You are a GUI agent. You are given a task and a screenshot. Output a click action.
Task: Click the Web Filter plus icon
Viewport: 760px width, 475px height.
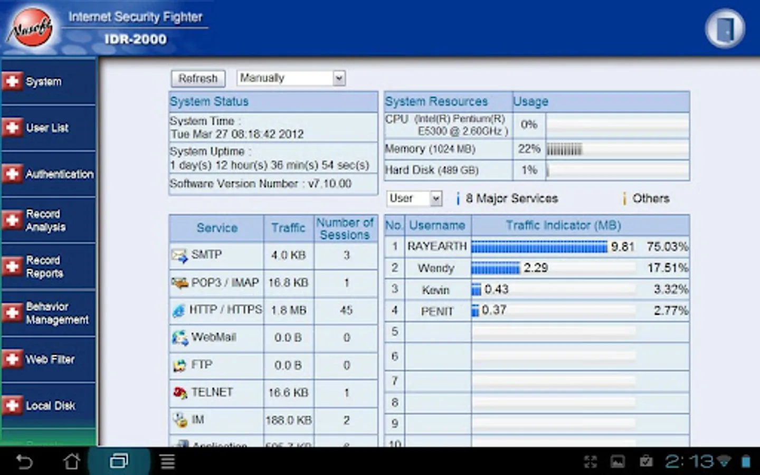(12, 359)
